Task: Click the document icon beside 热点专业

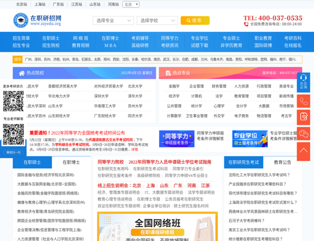Action: 168,73
